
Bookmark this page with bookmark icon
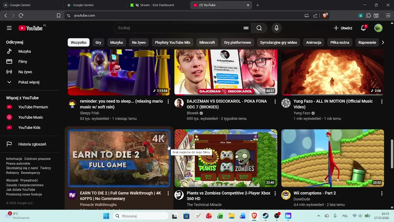point(58,15)
